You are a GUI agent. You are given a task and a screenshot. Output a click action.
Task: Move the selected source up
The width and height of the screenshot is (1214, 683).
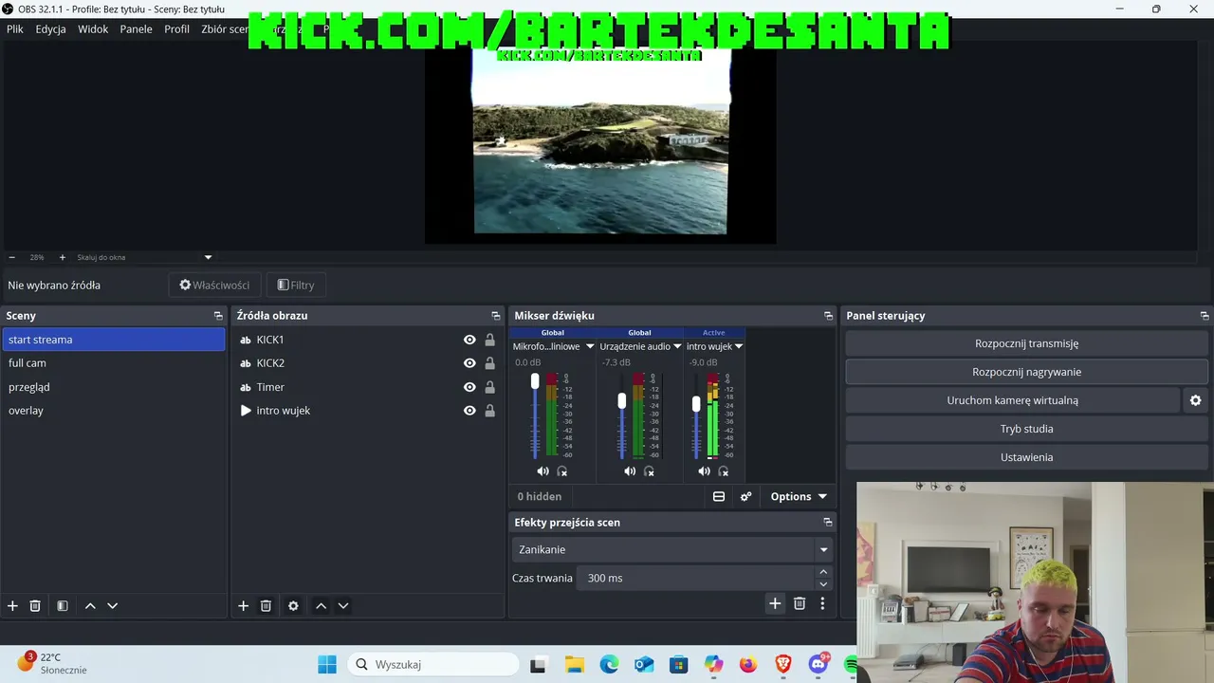point(321,605)
